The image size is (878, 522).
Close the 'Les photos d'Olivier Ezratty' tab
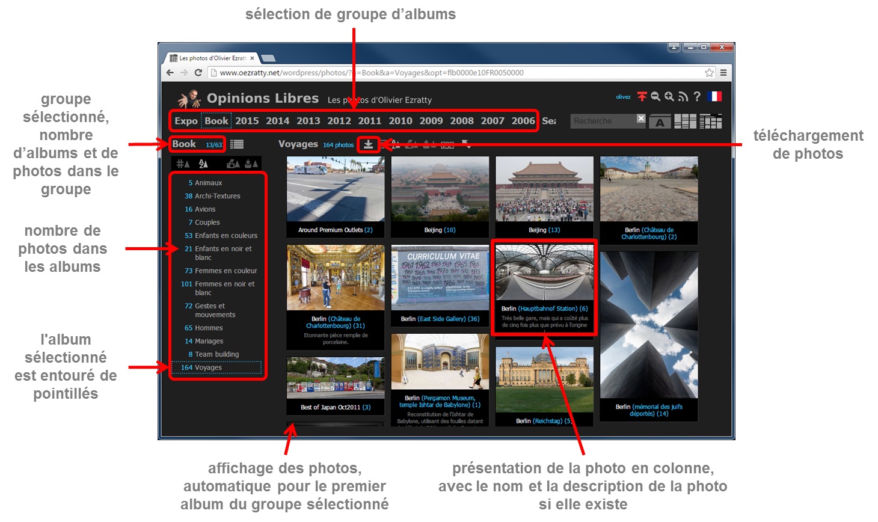[253, 58]
